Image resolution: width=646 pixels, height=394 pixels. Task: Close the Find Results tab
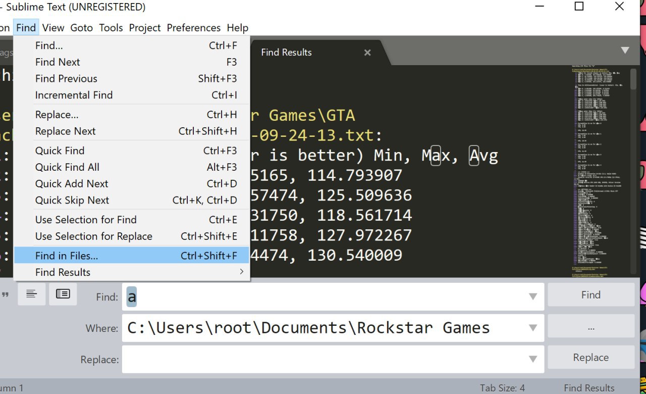click(367, 53)
